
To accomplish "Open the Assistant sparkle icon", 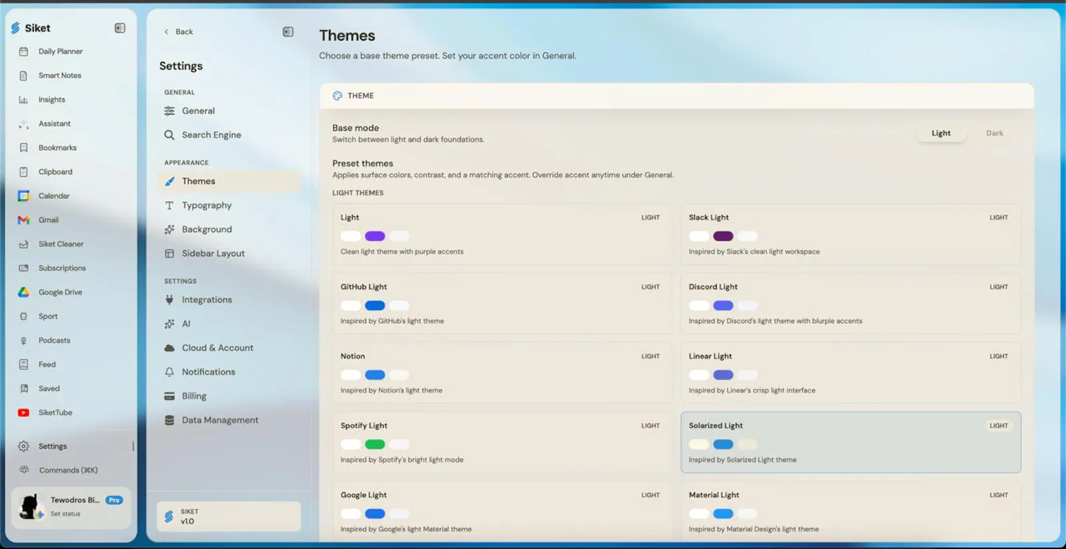I will (x=23, y=124).
